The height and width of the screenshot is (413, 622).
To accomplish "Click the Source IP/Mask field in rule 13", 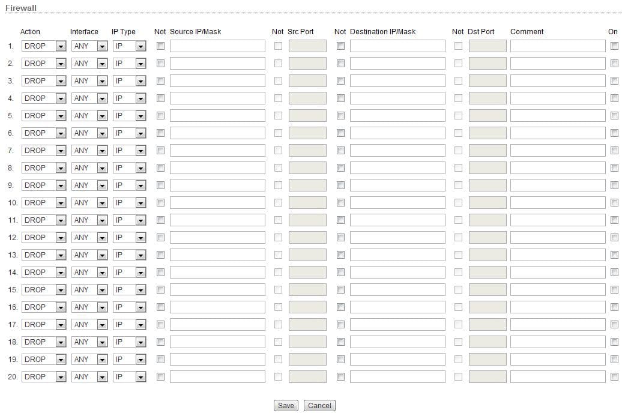I will pyautogui.click(x=217, y=255).
